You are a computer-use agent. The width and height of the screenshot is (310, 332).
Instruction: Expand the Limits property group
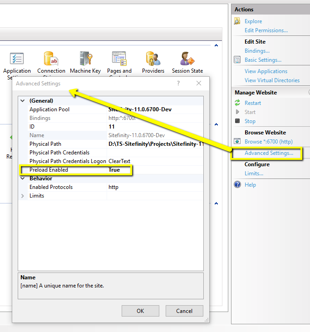(23, 196)
